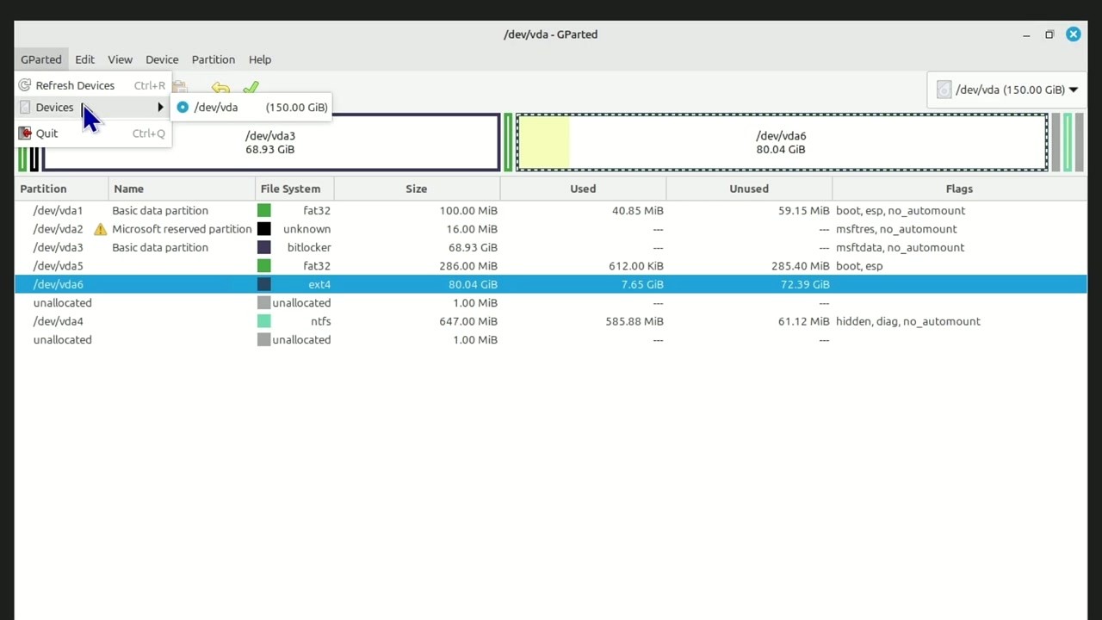Open the Partition menu
Viewport: 1102px width, 620px height.
point(213,59)
